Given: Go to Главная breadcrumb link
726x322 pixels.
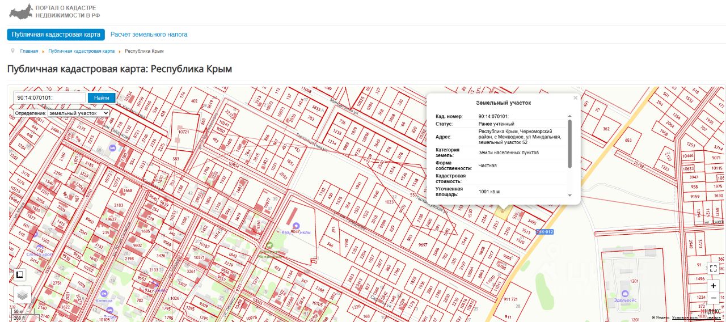Looking at the screenshot, I should coord(29,51).
